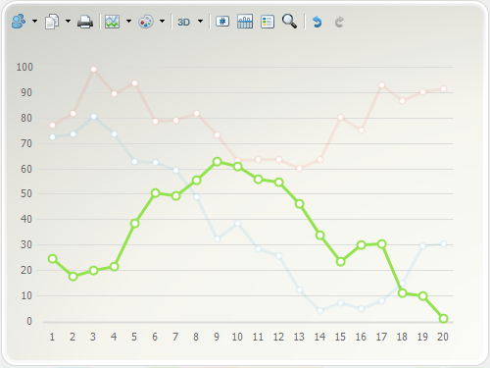The image size is (490, 368).
Task: Click green series point at x 13
Action: pos(299,204)
